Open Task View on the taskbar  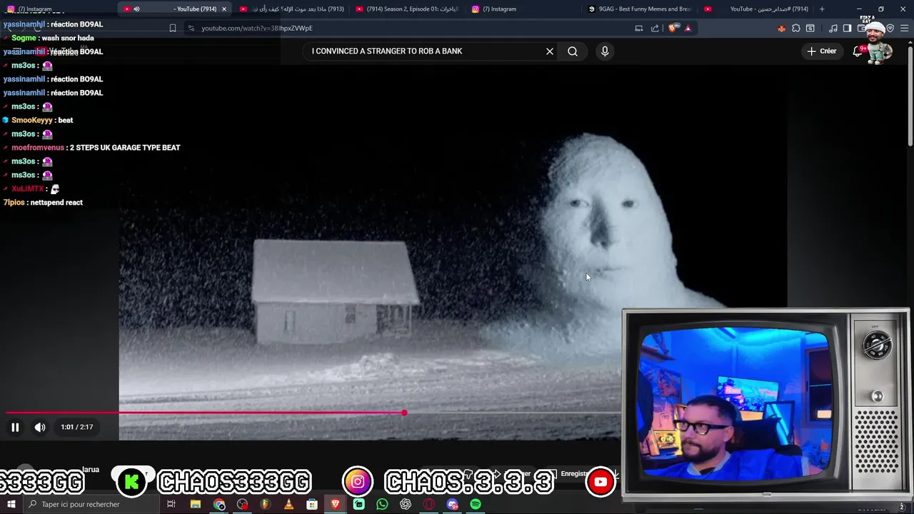tap(171, 504)
